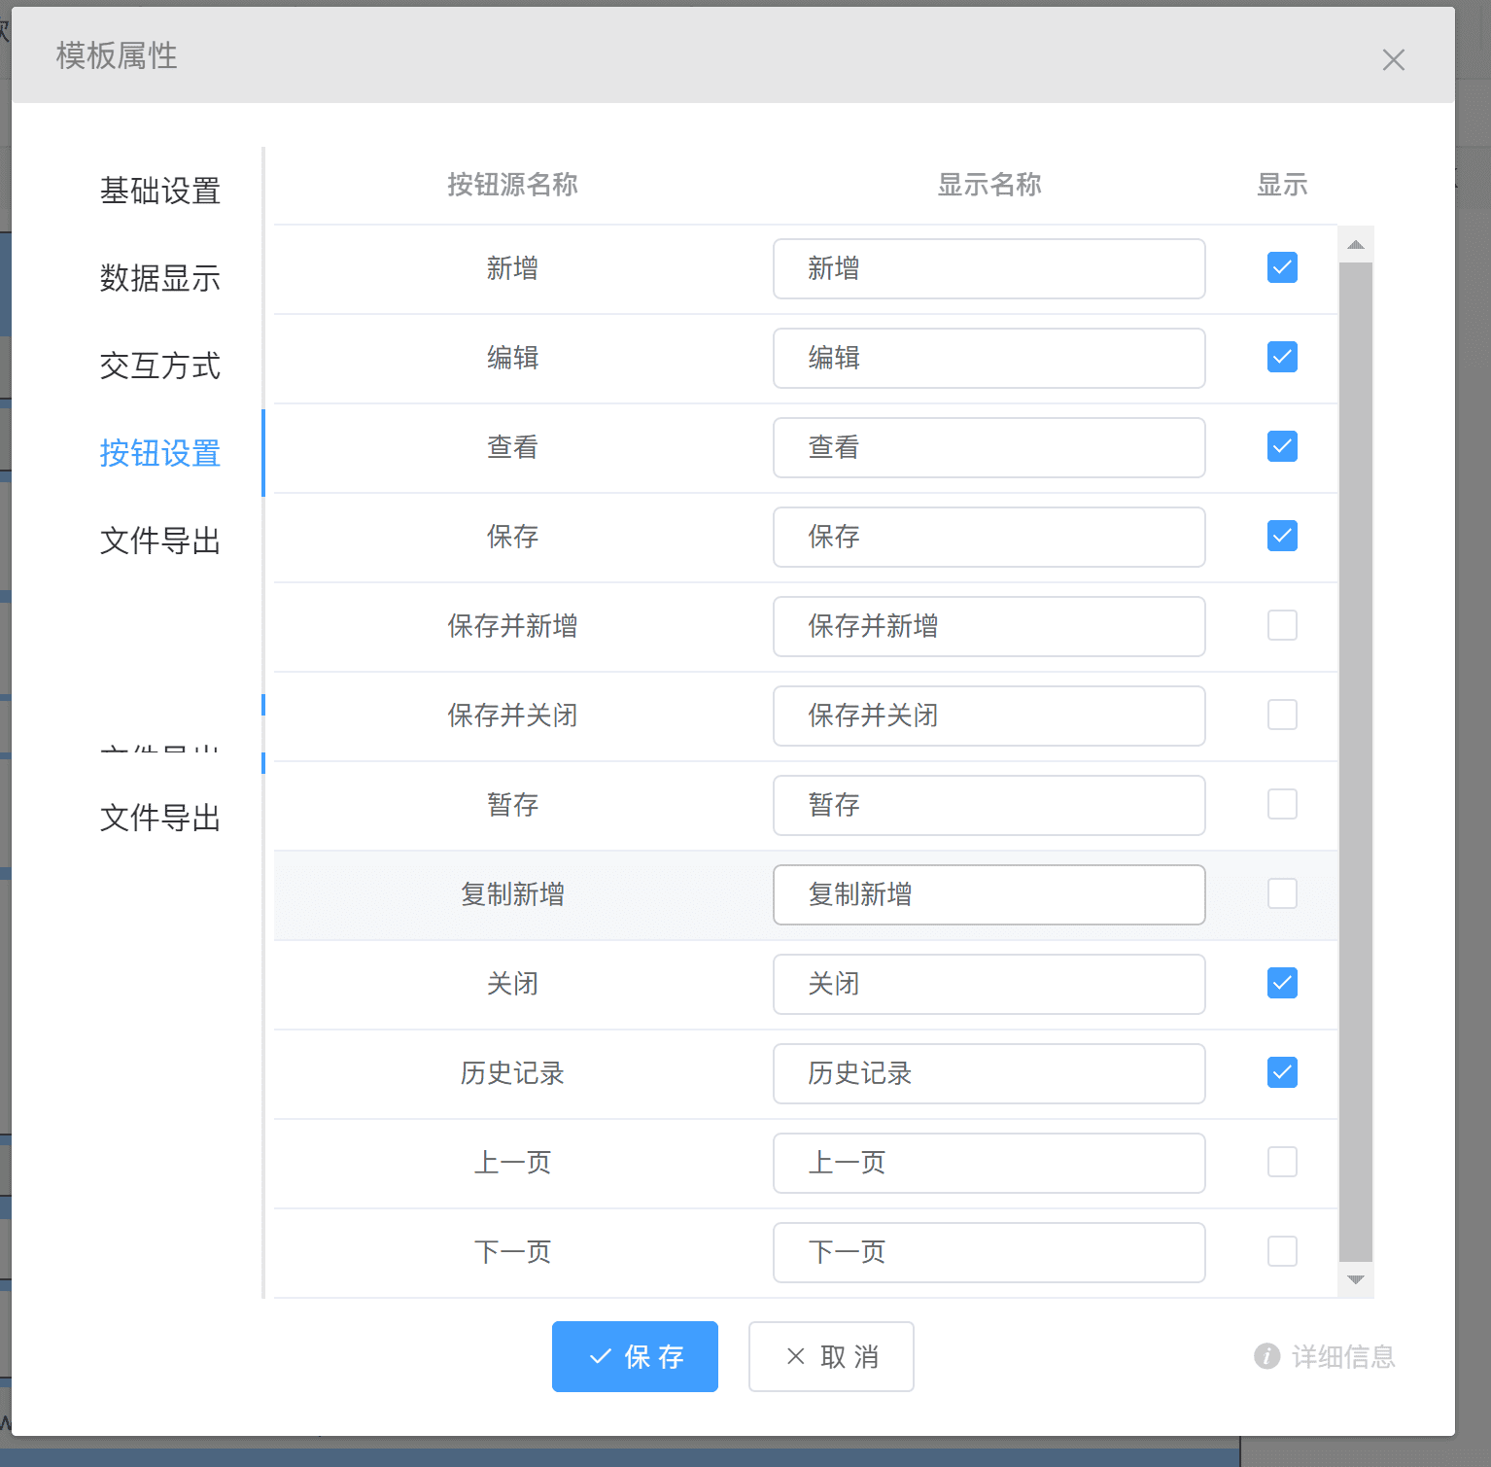Image resolution: width=1491 pixels, height=1467 pixels.
Task: Uncheck the 关闭 display checkbox
Action: click(x=1282, y=983)
